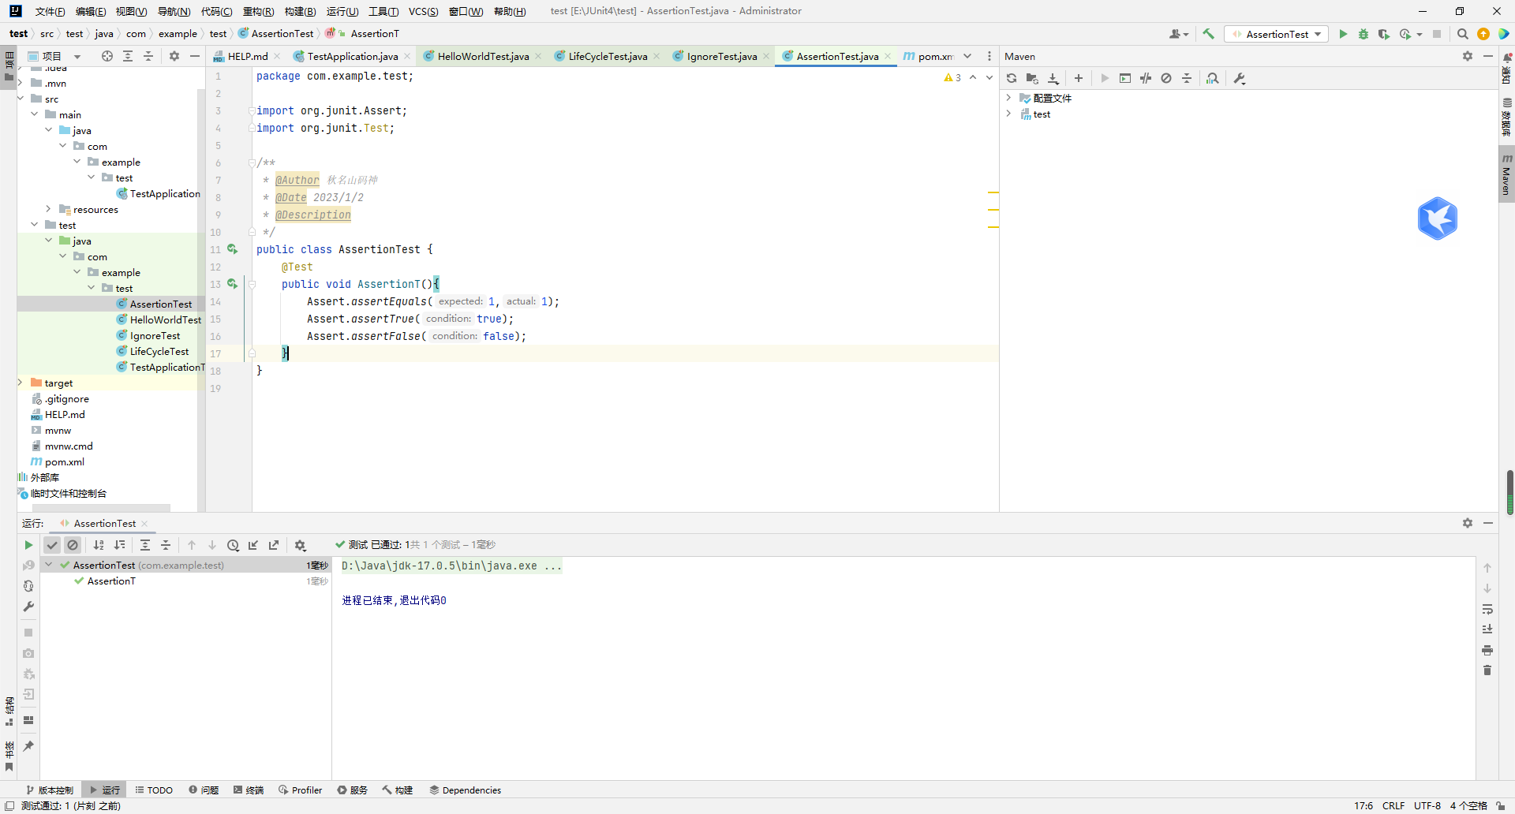Screen dimensions: 1515x814
Task: Run AssertionTest with the green Run icon
Action: pyautogui.click(x=1343, y=34)
